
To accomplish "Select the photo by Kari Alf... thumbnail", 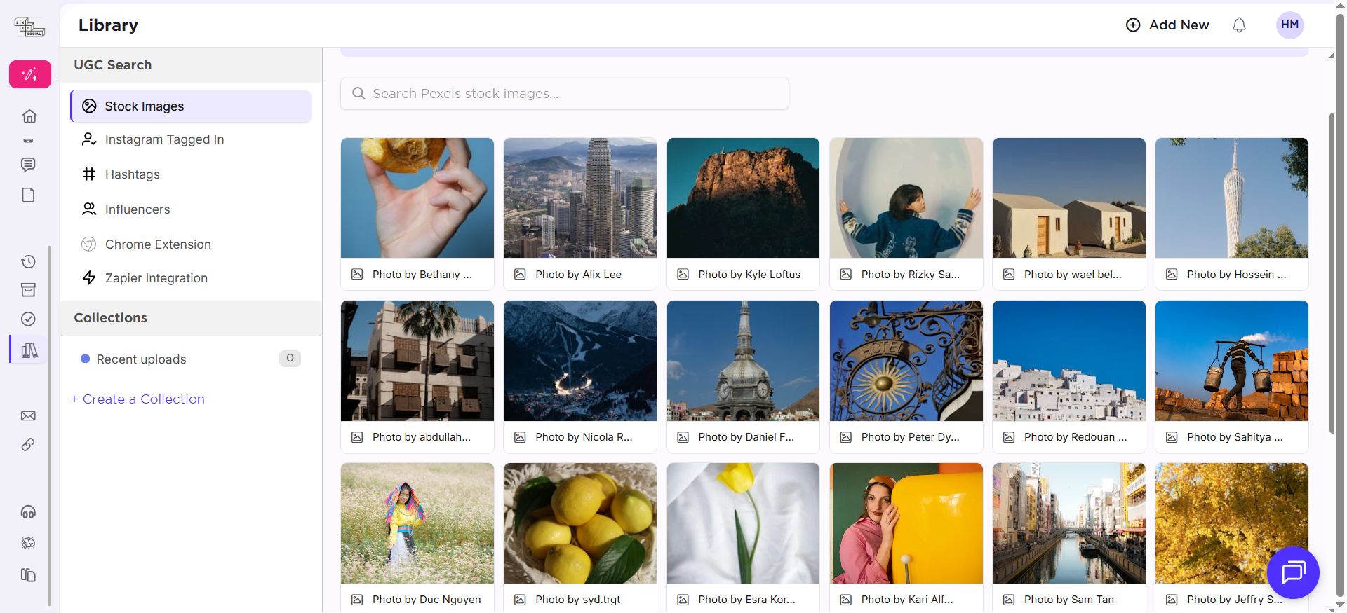I will pyautogui.click(x=906, y=523).
